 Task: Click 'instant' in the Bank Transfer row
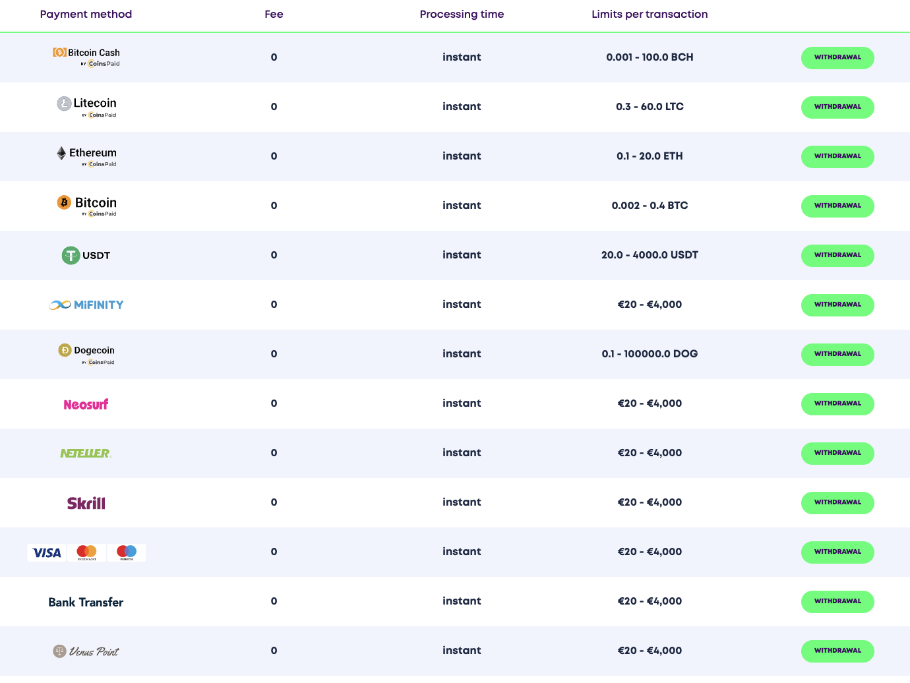[x=462, y=601]
